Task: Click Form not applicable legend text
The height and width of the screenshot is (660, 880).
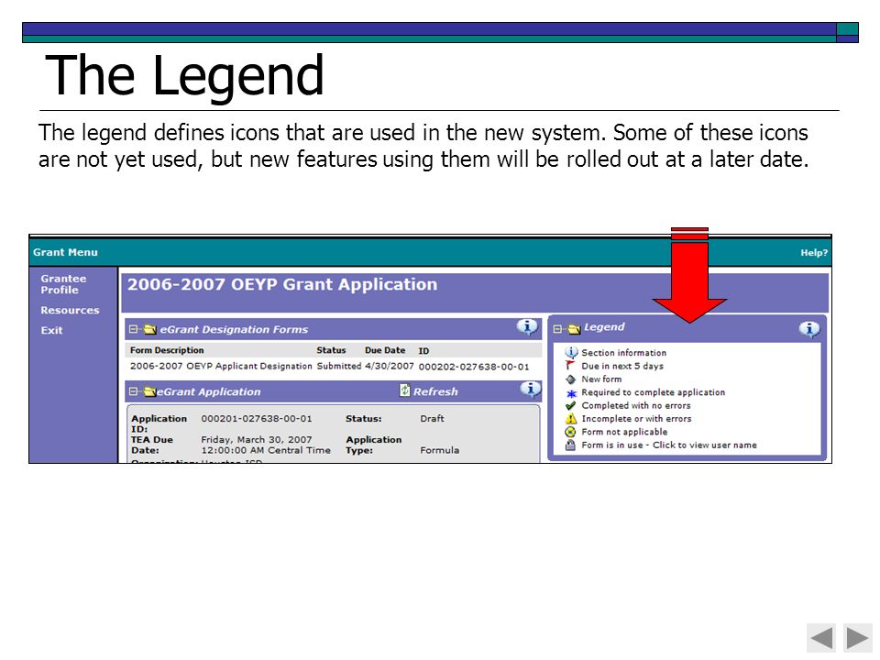Action: [624, 432]
